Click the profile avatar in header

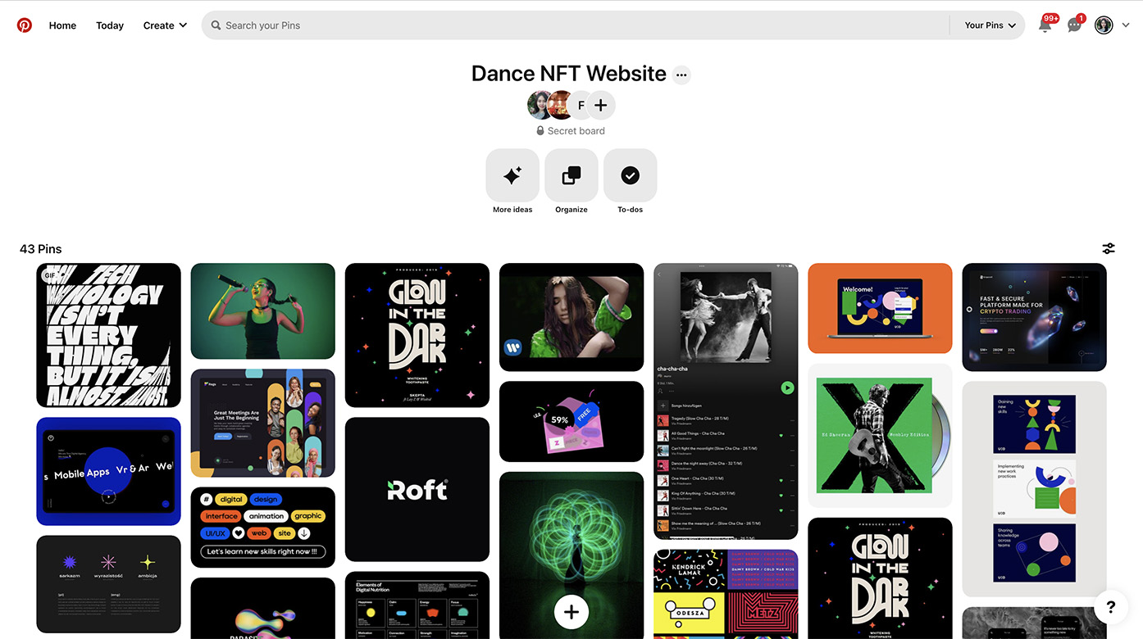pyautogui.click(x=1104, y=25)
